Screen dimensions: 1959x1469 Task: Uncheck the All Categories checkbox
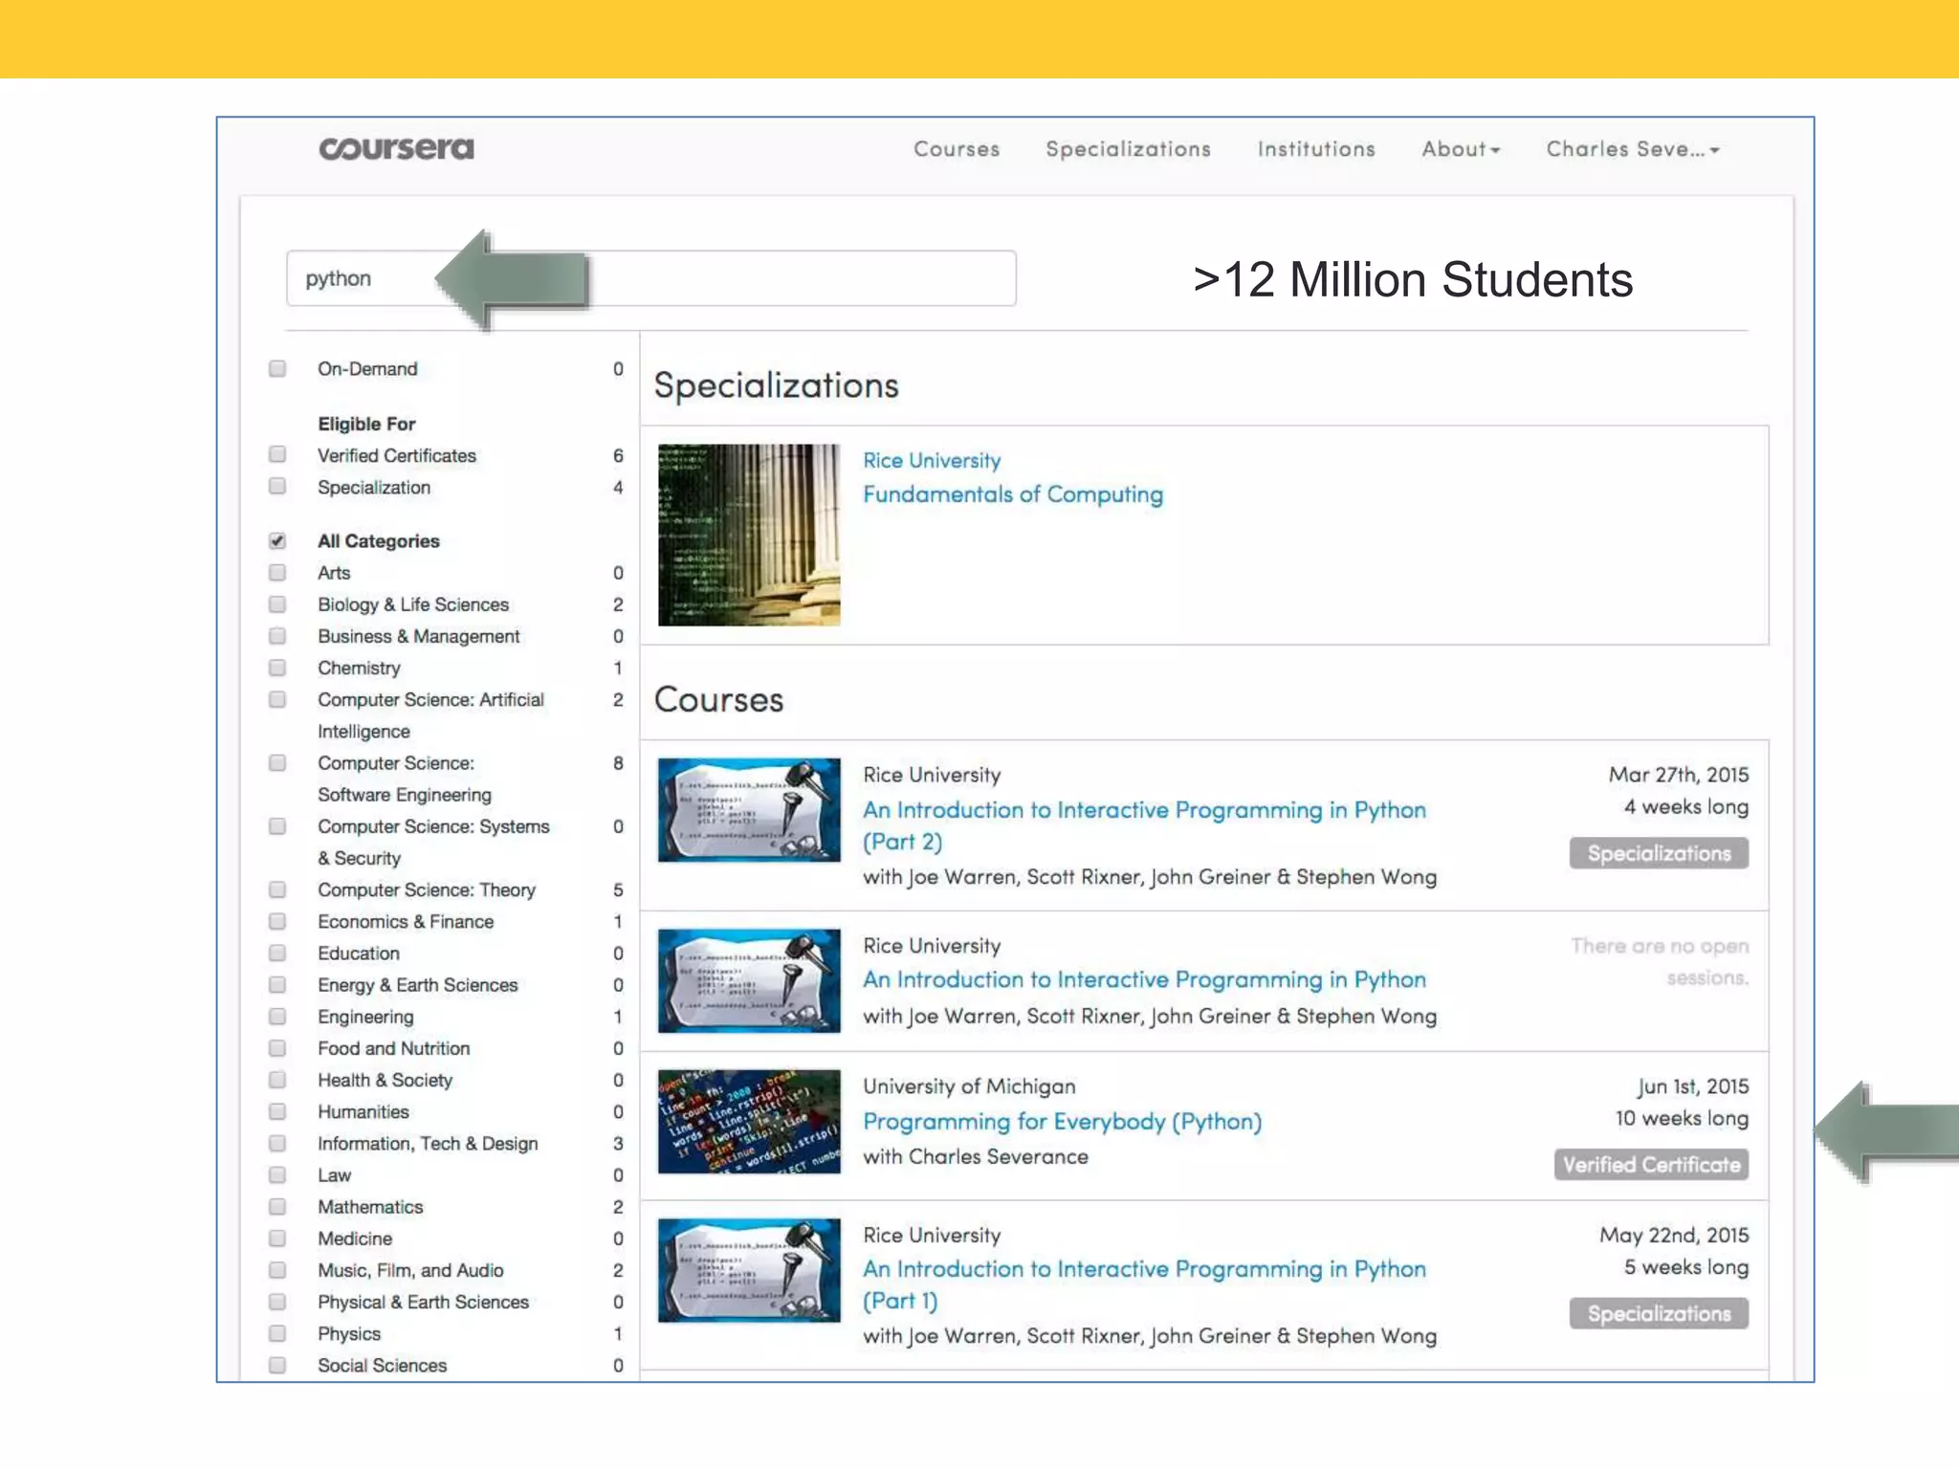pos(277,541)
